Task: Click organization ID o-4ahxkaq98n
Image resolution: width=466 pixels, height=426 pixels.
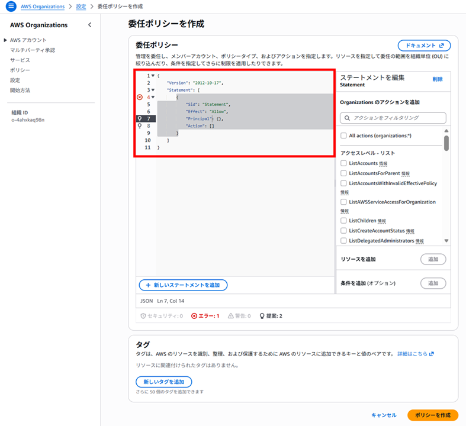Action: pos(28,120)
